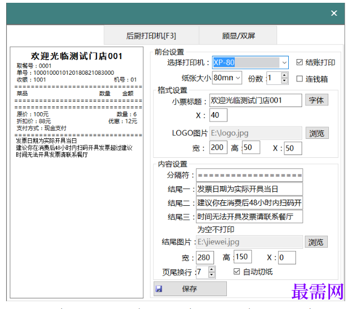This screenshot has width=354, height=309.
Task: Click preview line 取餐号：0001
Action: point(34,66)
